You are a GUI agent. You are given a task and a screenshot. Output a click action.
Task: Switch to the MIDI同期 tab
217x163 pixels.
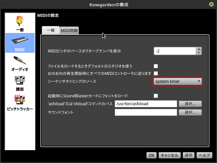point(69,30)
